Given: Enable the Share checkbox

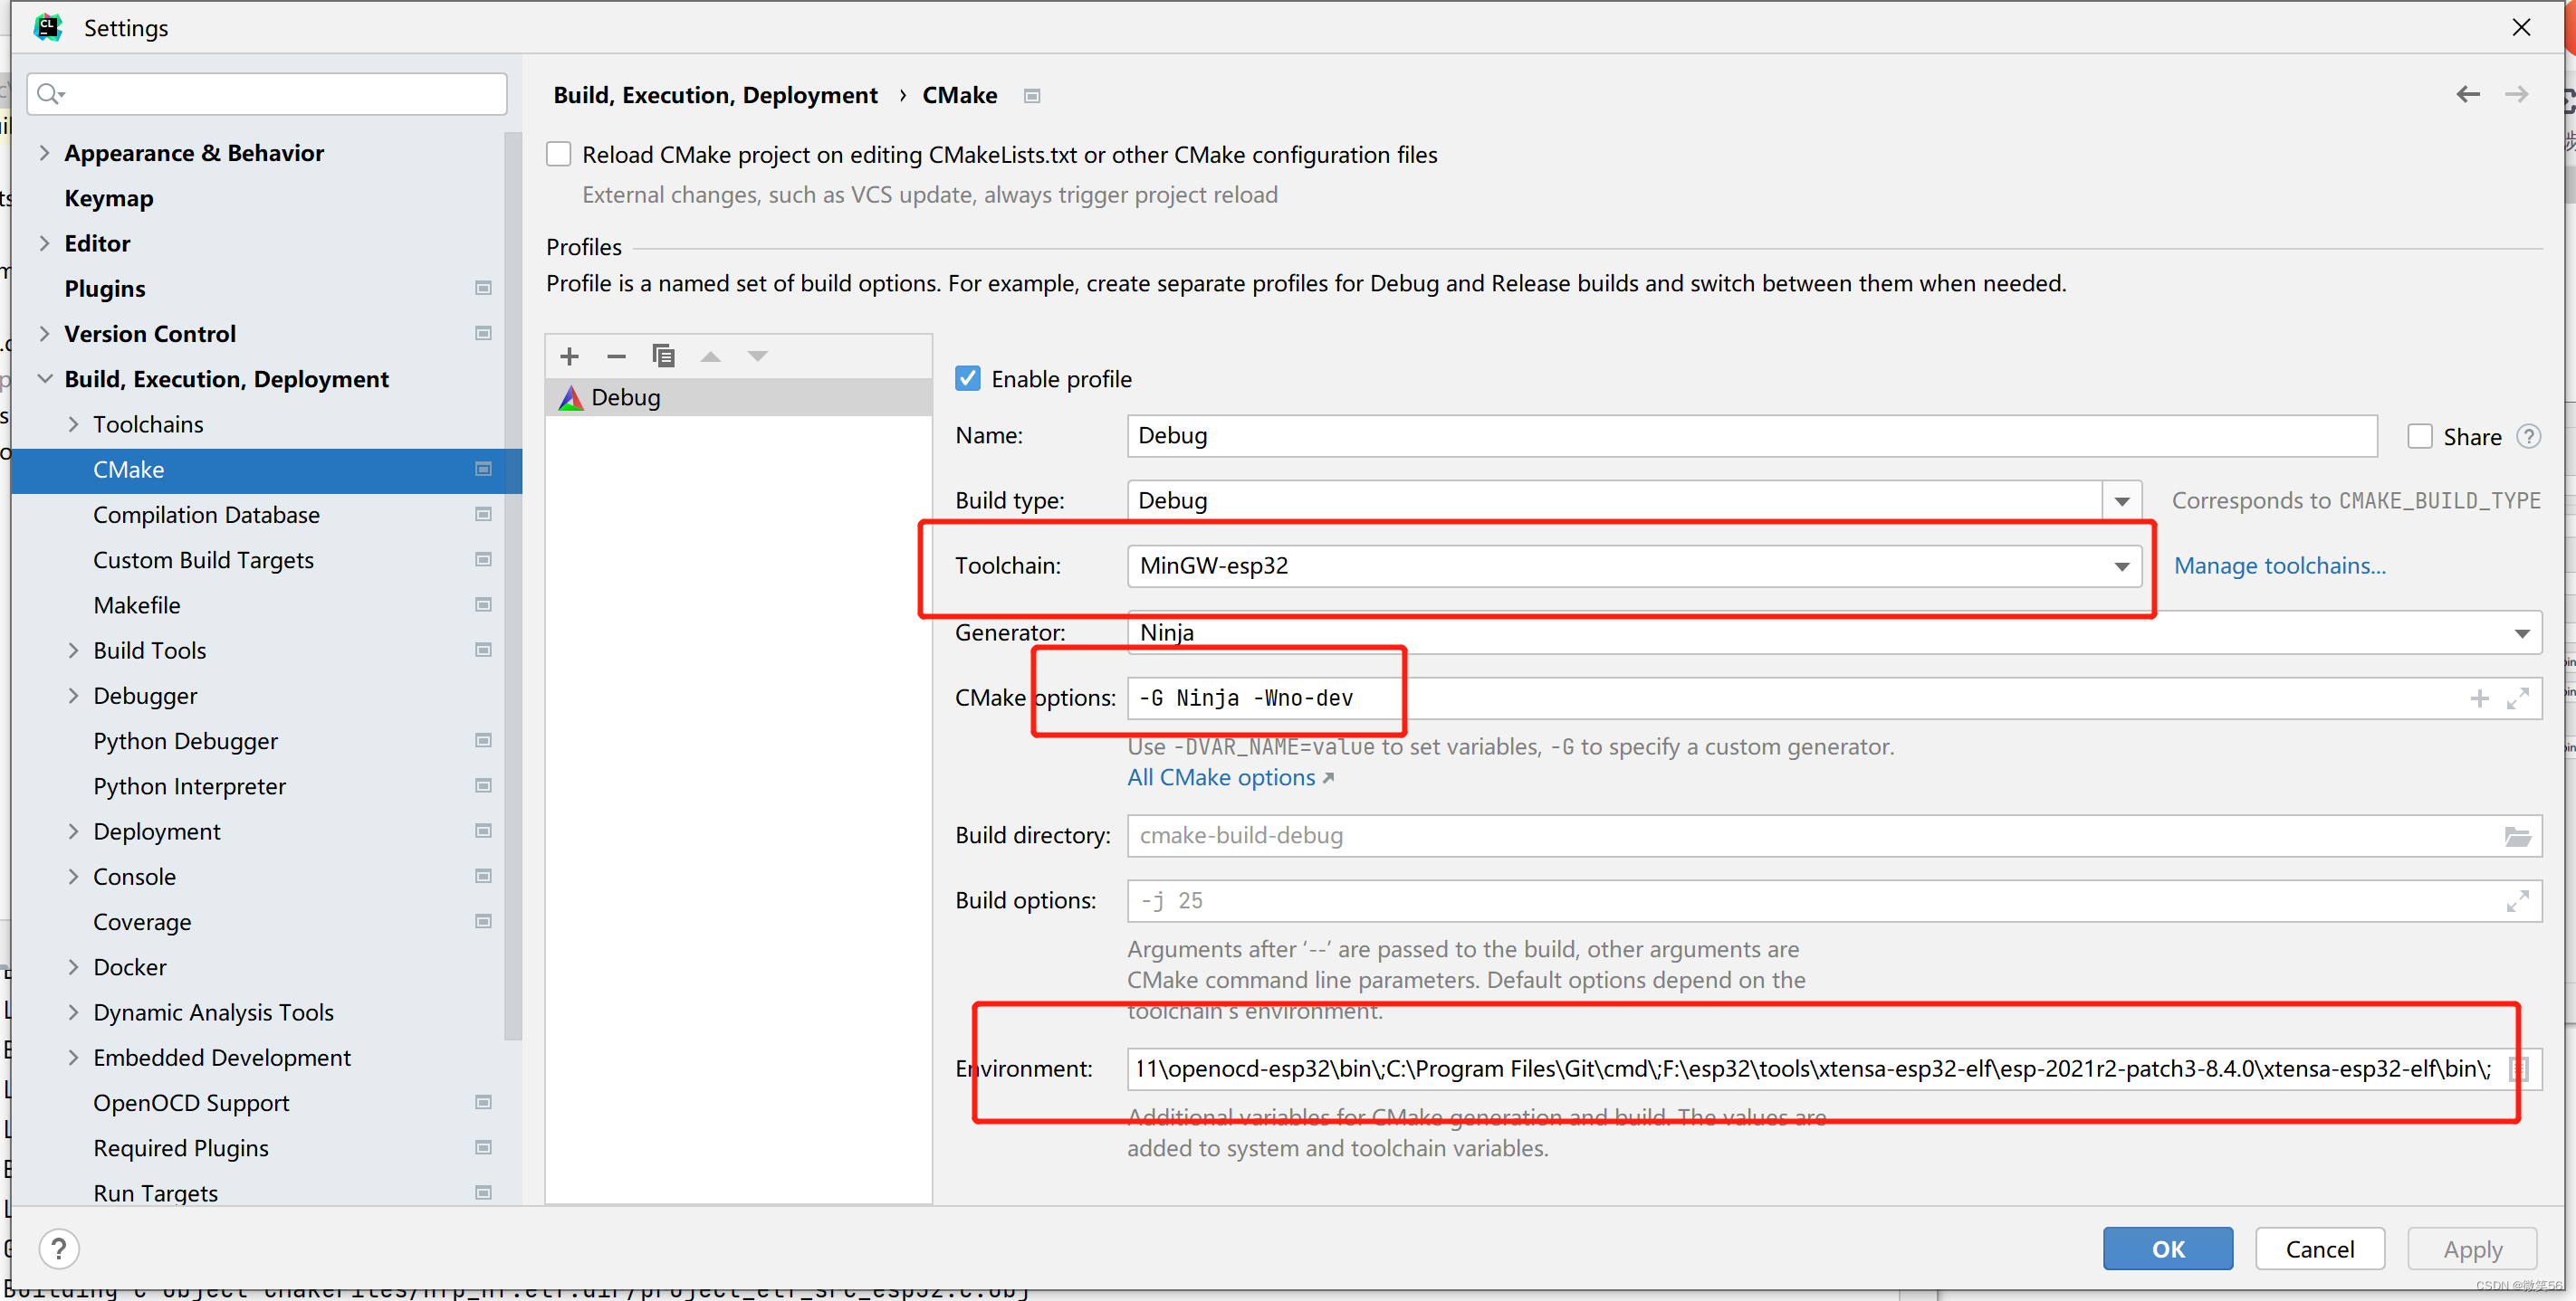Looking at the screenshot, I should pos(2419,437).
